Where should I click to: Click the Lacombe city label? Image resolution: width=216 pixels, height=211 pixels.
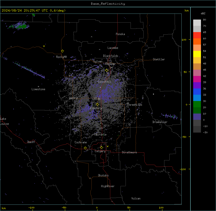click(113, 48)
